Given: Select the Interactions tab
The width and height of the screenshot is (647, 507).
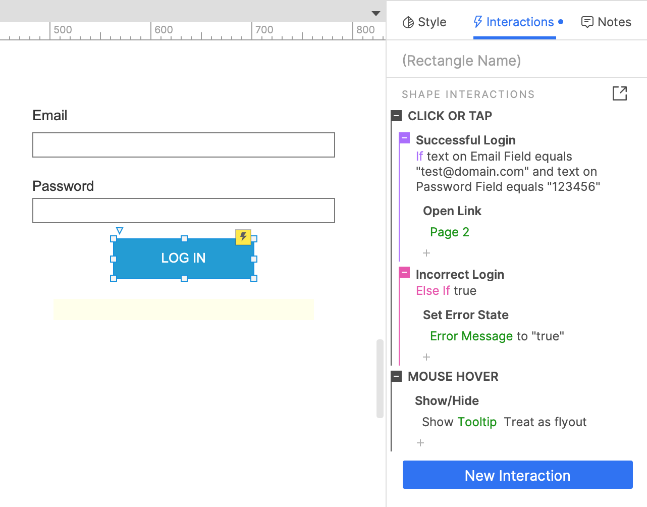Looking at the screenshot, I should pyautogui.click(x=514, y=22).
